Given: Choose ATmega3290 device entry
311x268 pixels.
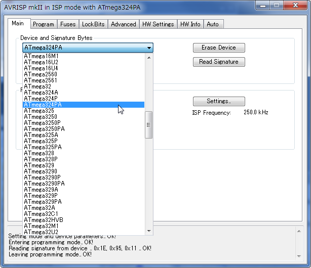Looking at the screenshot, I should pos(84,171).
